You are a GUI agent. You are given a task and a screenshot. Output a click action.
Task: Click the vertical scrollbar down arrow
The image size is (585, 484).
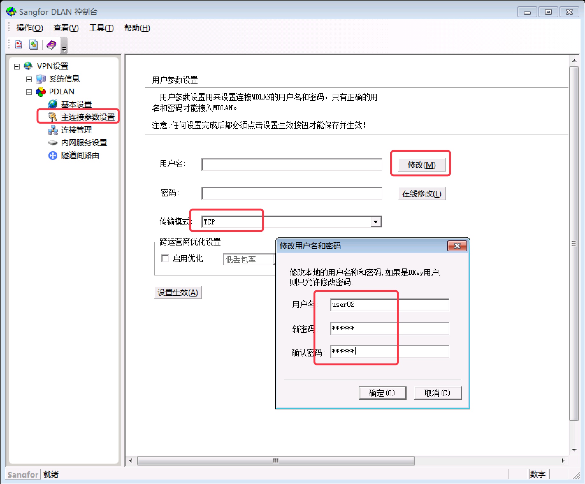click(574, 450)
